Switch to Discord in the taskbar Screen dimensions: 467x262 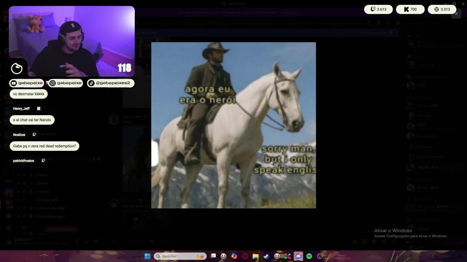tap(298, 256)
